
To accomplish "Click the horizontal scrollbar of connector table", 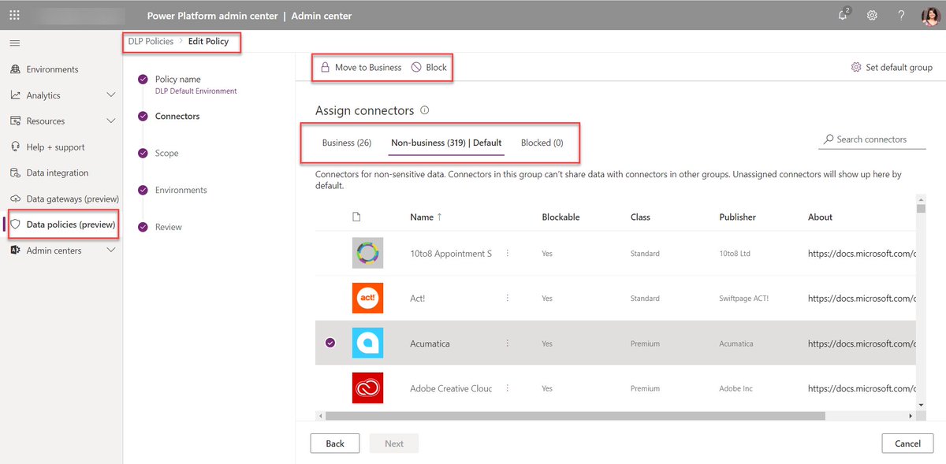I will 575,416.
